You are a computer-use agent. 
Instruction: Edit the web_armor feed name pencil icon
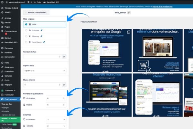(x=129, y=13)
